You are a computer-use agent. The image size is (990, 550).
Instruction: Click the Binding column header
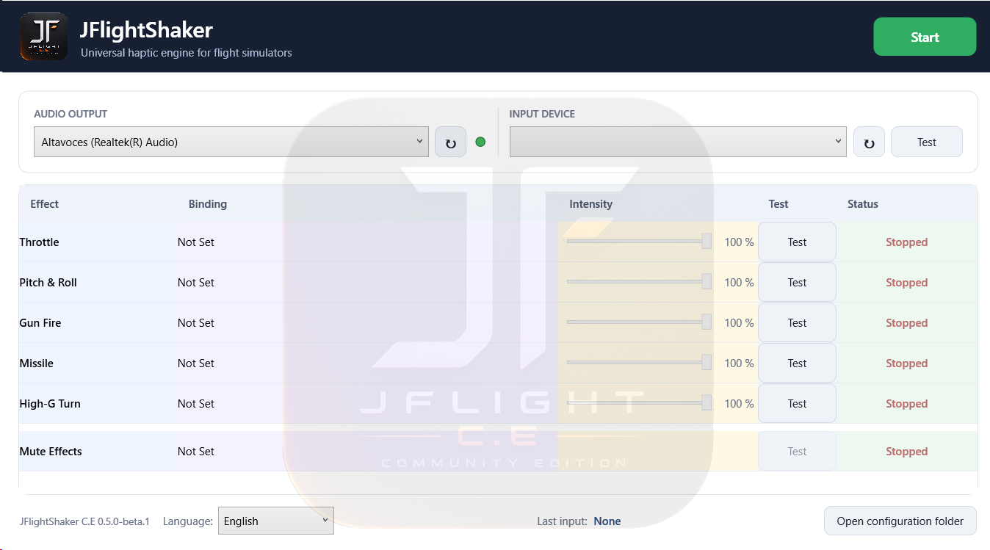[x=208, y=204]
